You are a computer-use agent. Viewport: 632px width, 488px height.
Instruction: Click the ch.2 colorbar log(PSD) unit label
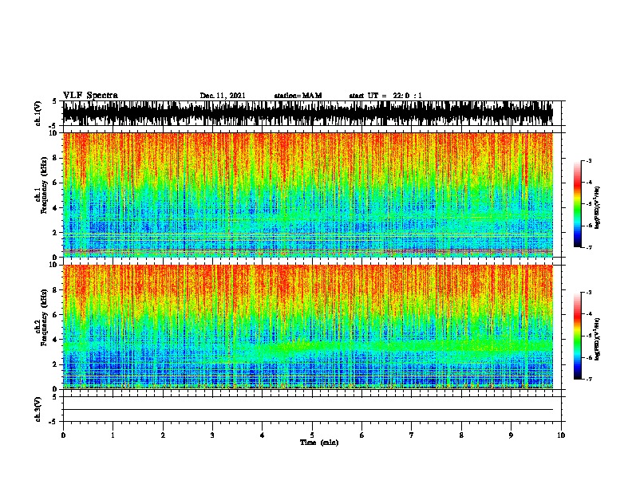click(x=597, y=339)
